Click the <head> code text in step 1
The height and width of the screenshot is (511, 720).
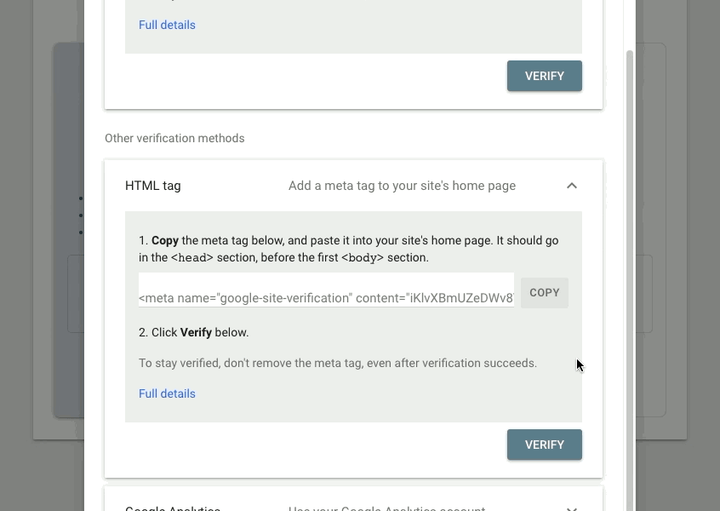click(x=192, y=257)
